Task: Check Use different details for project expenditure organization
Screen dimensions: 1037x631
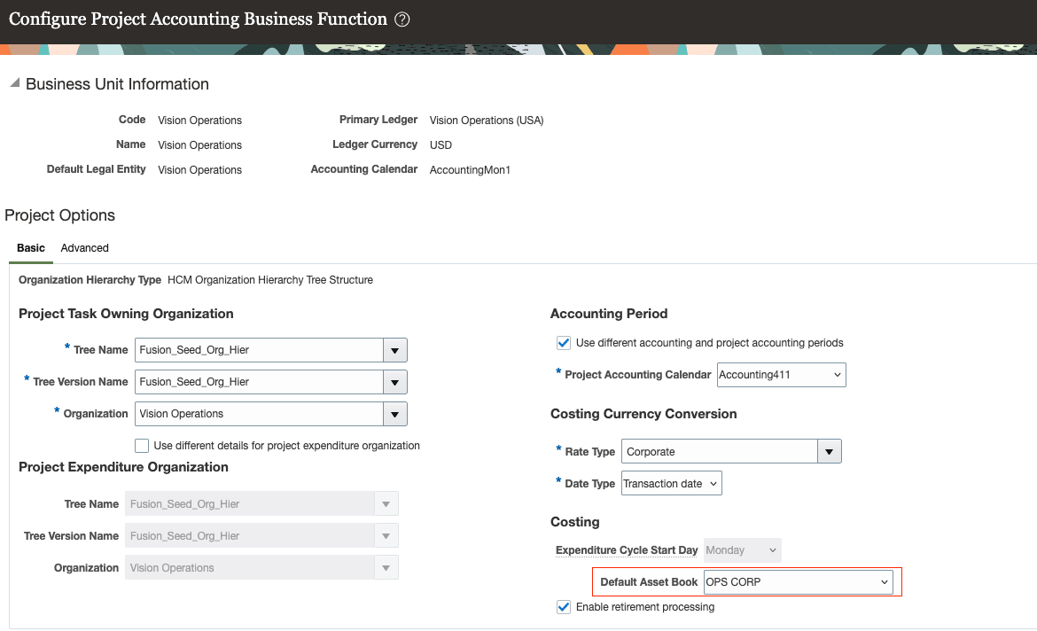Action: 141,445
